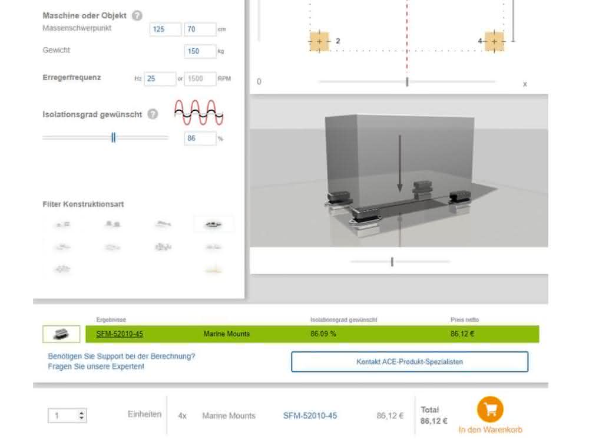Click the orange shopping cart icon

490,410
